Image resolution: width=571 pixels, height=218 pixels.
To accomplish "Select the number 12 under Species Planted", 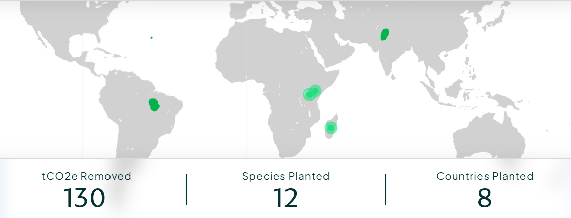I will (x=285, y=198).
